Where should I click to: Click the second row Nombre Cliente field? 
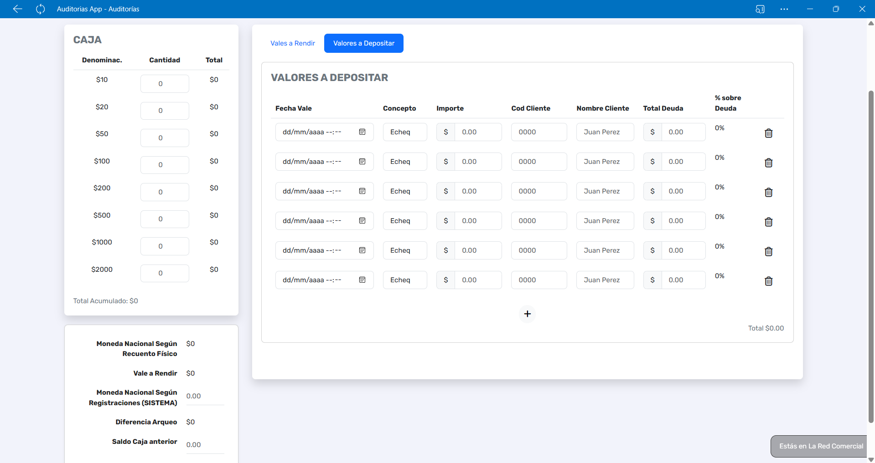[605, 162]
